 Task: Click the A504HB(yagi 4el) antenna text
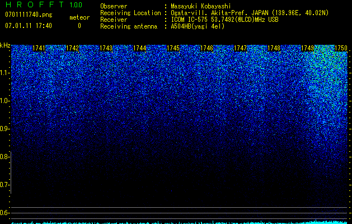(x=198, y=26)
